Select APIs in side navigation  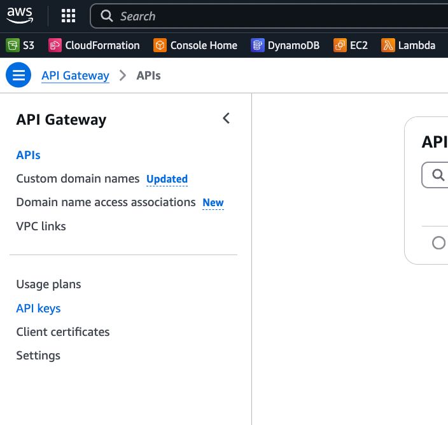point(28,155)
